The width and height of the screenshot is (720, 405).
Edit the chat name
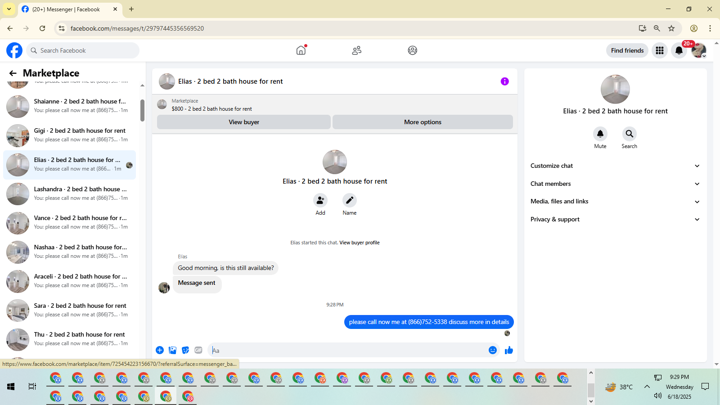point(350,200)
